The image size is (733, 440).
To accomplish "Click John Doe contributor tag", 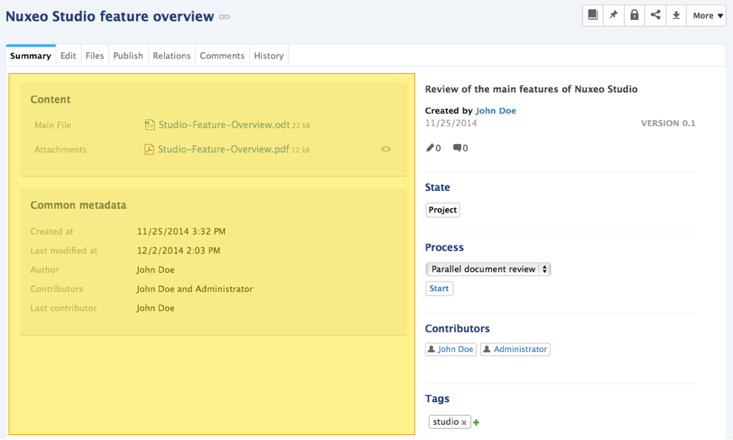I will 451,349.
